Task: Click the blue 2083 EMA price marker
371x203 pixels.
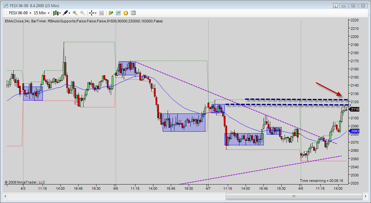Action: tap(355, 131)
